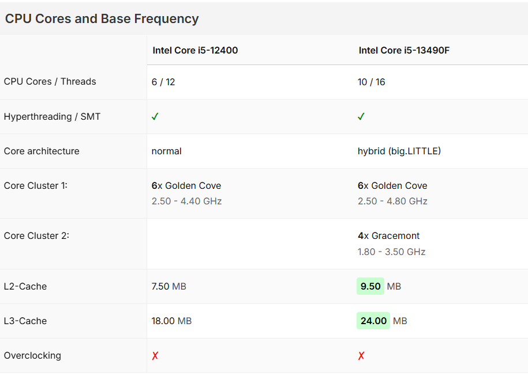Click the highlighted 24.00 MB L3-Cache value

[373, 321]
